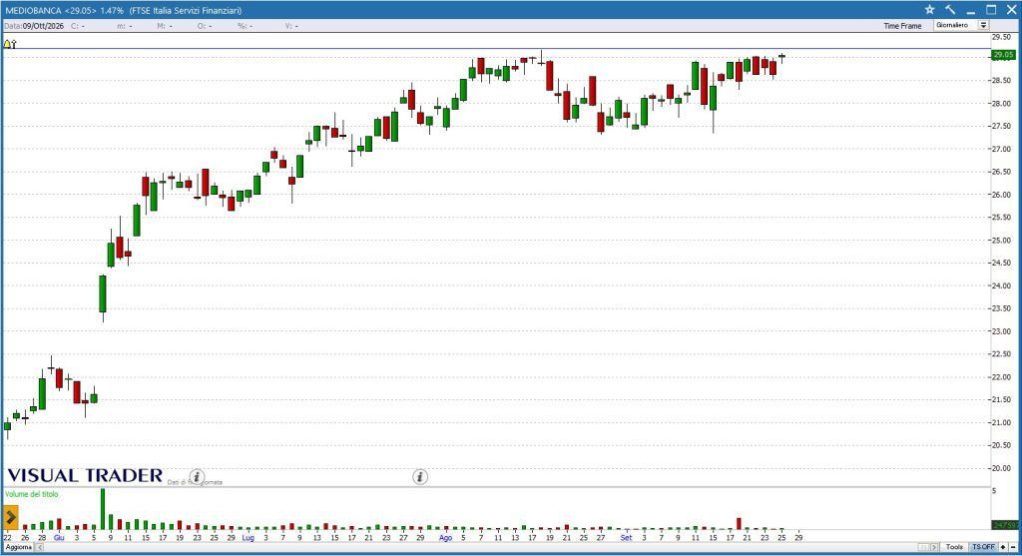Close the MEDIOBANCA chart window
Viewport: 1022px width, 556px height.
tap(1011, 10)
